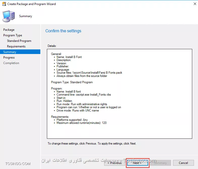Click the 'Version:' line

(62, 63)
